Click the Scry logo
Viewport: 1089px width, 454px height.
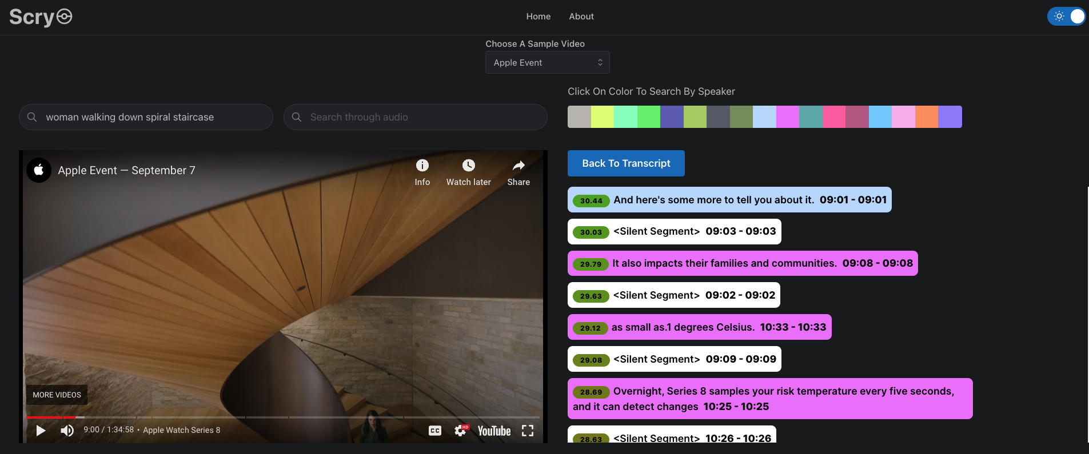[x=41, y=17]
